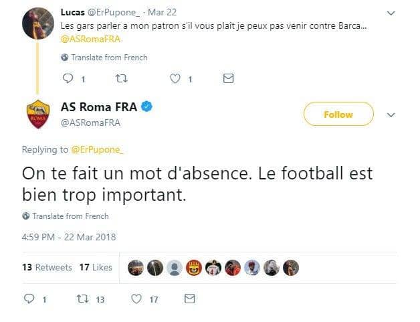
Task: Retweet the AS Roma FRA reply
Action: (82, 299)
